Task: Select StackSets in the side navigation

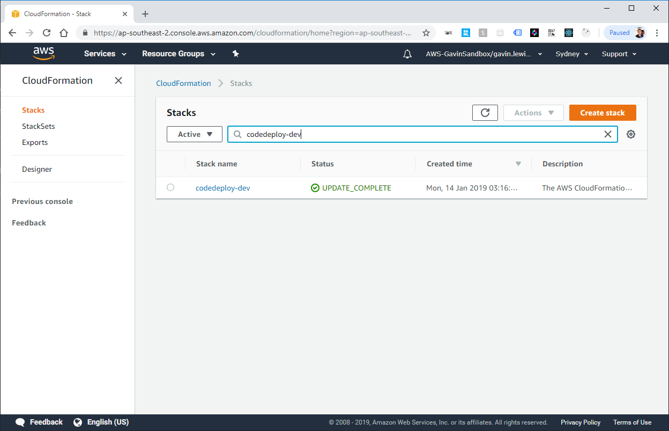Action: point(39,126)
